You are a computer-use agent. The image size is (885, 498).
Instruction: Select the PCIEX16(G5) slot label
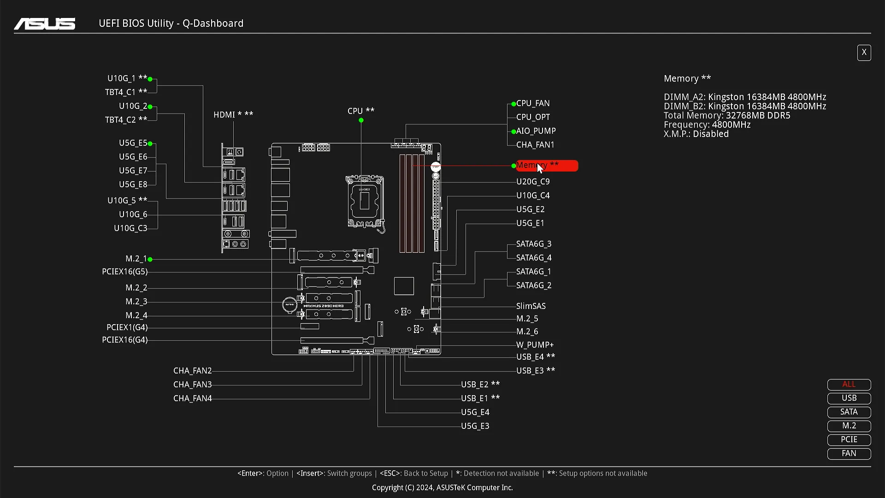tap(124, 272)
